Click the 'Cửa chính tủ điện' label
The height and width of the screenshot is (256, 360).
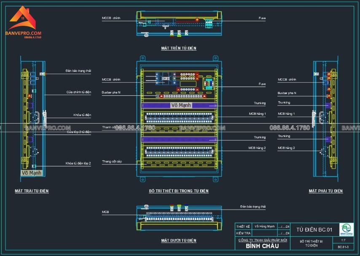[79, 92]
